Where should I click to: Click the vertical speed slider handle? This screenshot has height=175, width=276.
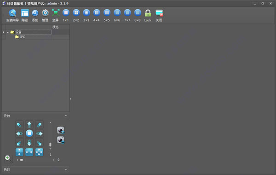tap(50, 145)
